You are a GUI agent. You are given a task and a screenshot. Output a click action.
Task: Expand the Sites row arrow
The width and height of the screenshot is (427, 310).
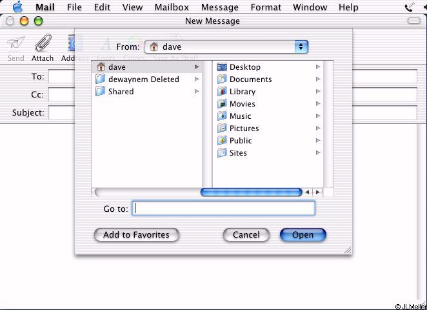[318, 152]
